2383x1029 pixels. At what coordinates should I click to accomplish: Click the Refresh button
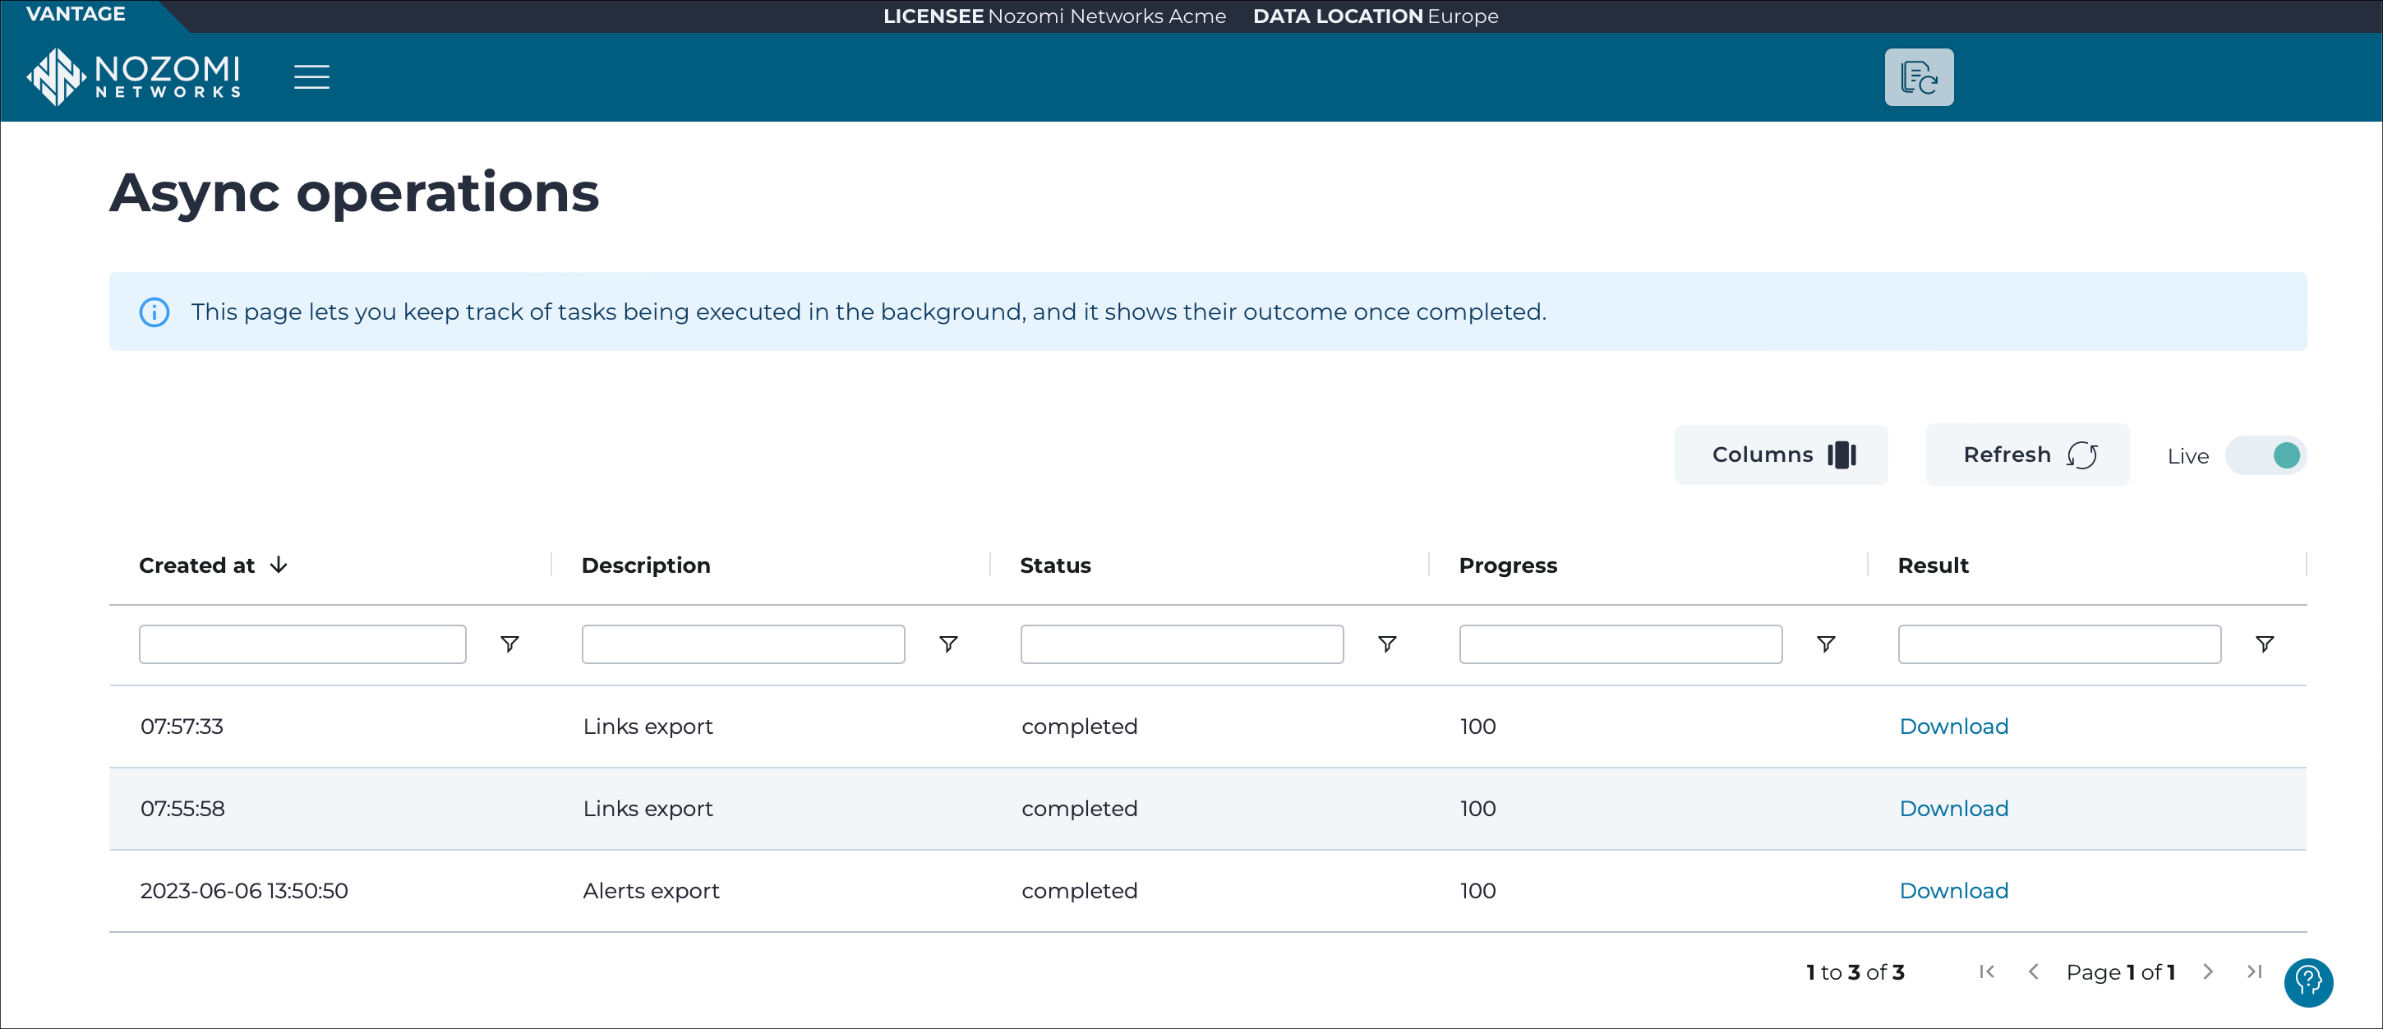pos(2028,455)
